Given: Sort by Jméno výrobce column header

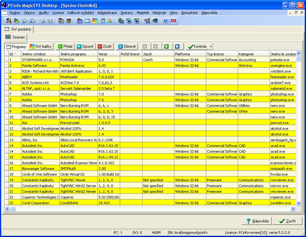Looking at the screenshot, I should click(40, 54).
